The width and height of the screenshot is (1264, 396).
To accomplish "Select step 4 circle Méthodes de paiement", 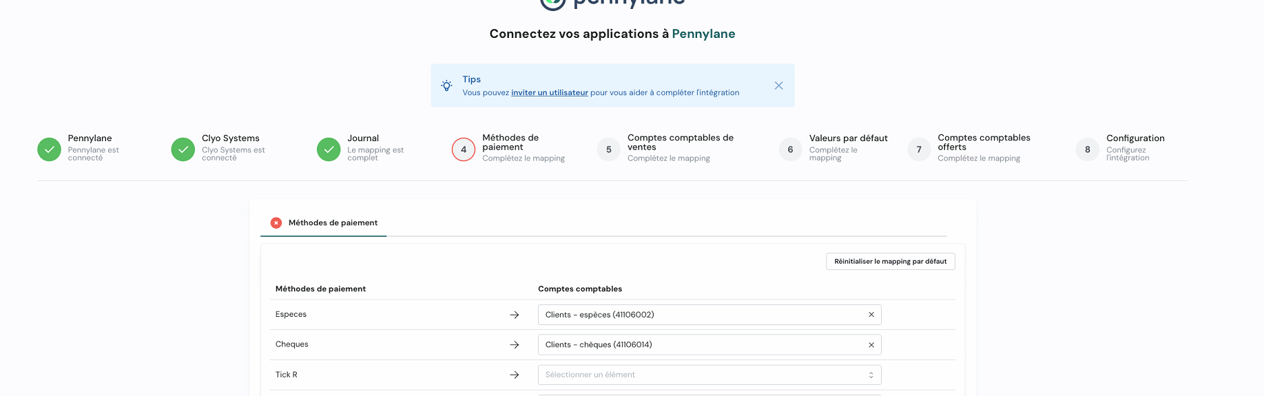I will [464, 149].
